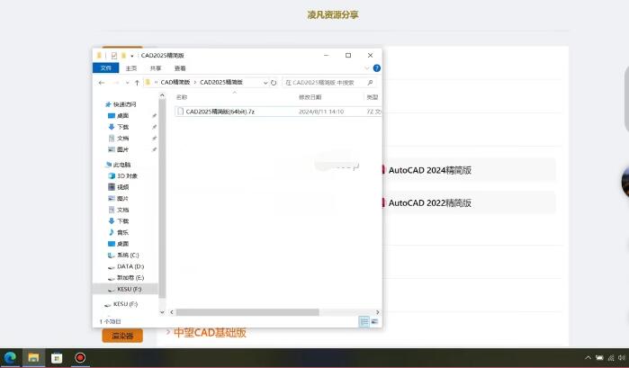Click CAD2025精简版 in the address path
Viewport: 629px width, 368px height.
221,82
